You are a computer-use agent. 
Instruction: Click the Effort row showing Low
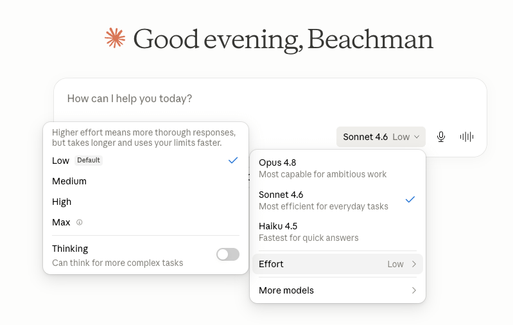click(338, 264)
